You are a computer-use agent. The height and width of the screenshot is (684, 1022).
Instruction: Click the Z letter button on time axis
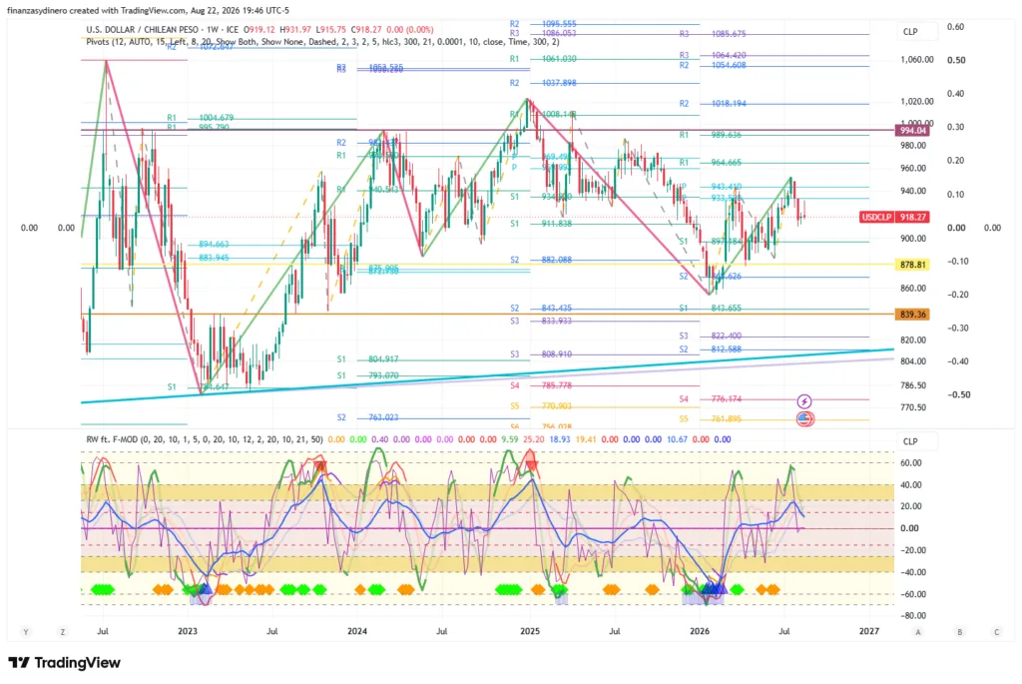(x=63, y=632)
